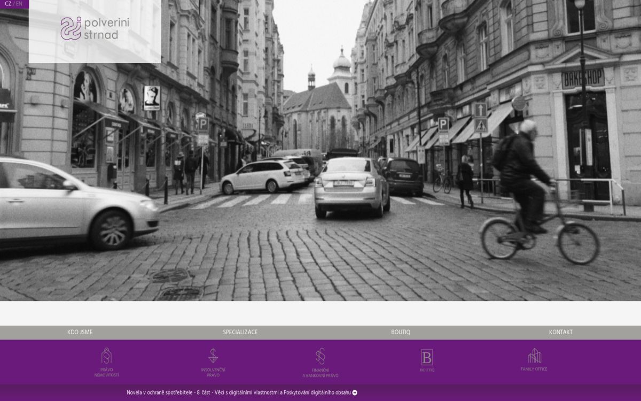641x401 pixels.
Task: Select the Finanční a bankovní právo icon
Action: coord(320,356)
